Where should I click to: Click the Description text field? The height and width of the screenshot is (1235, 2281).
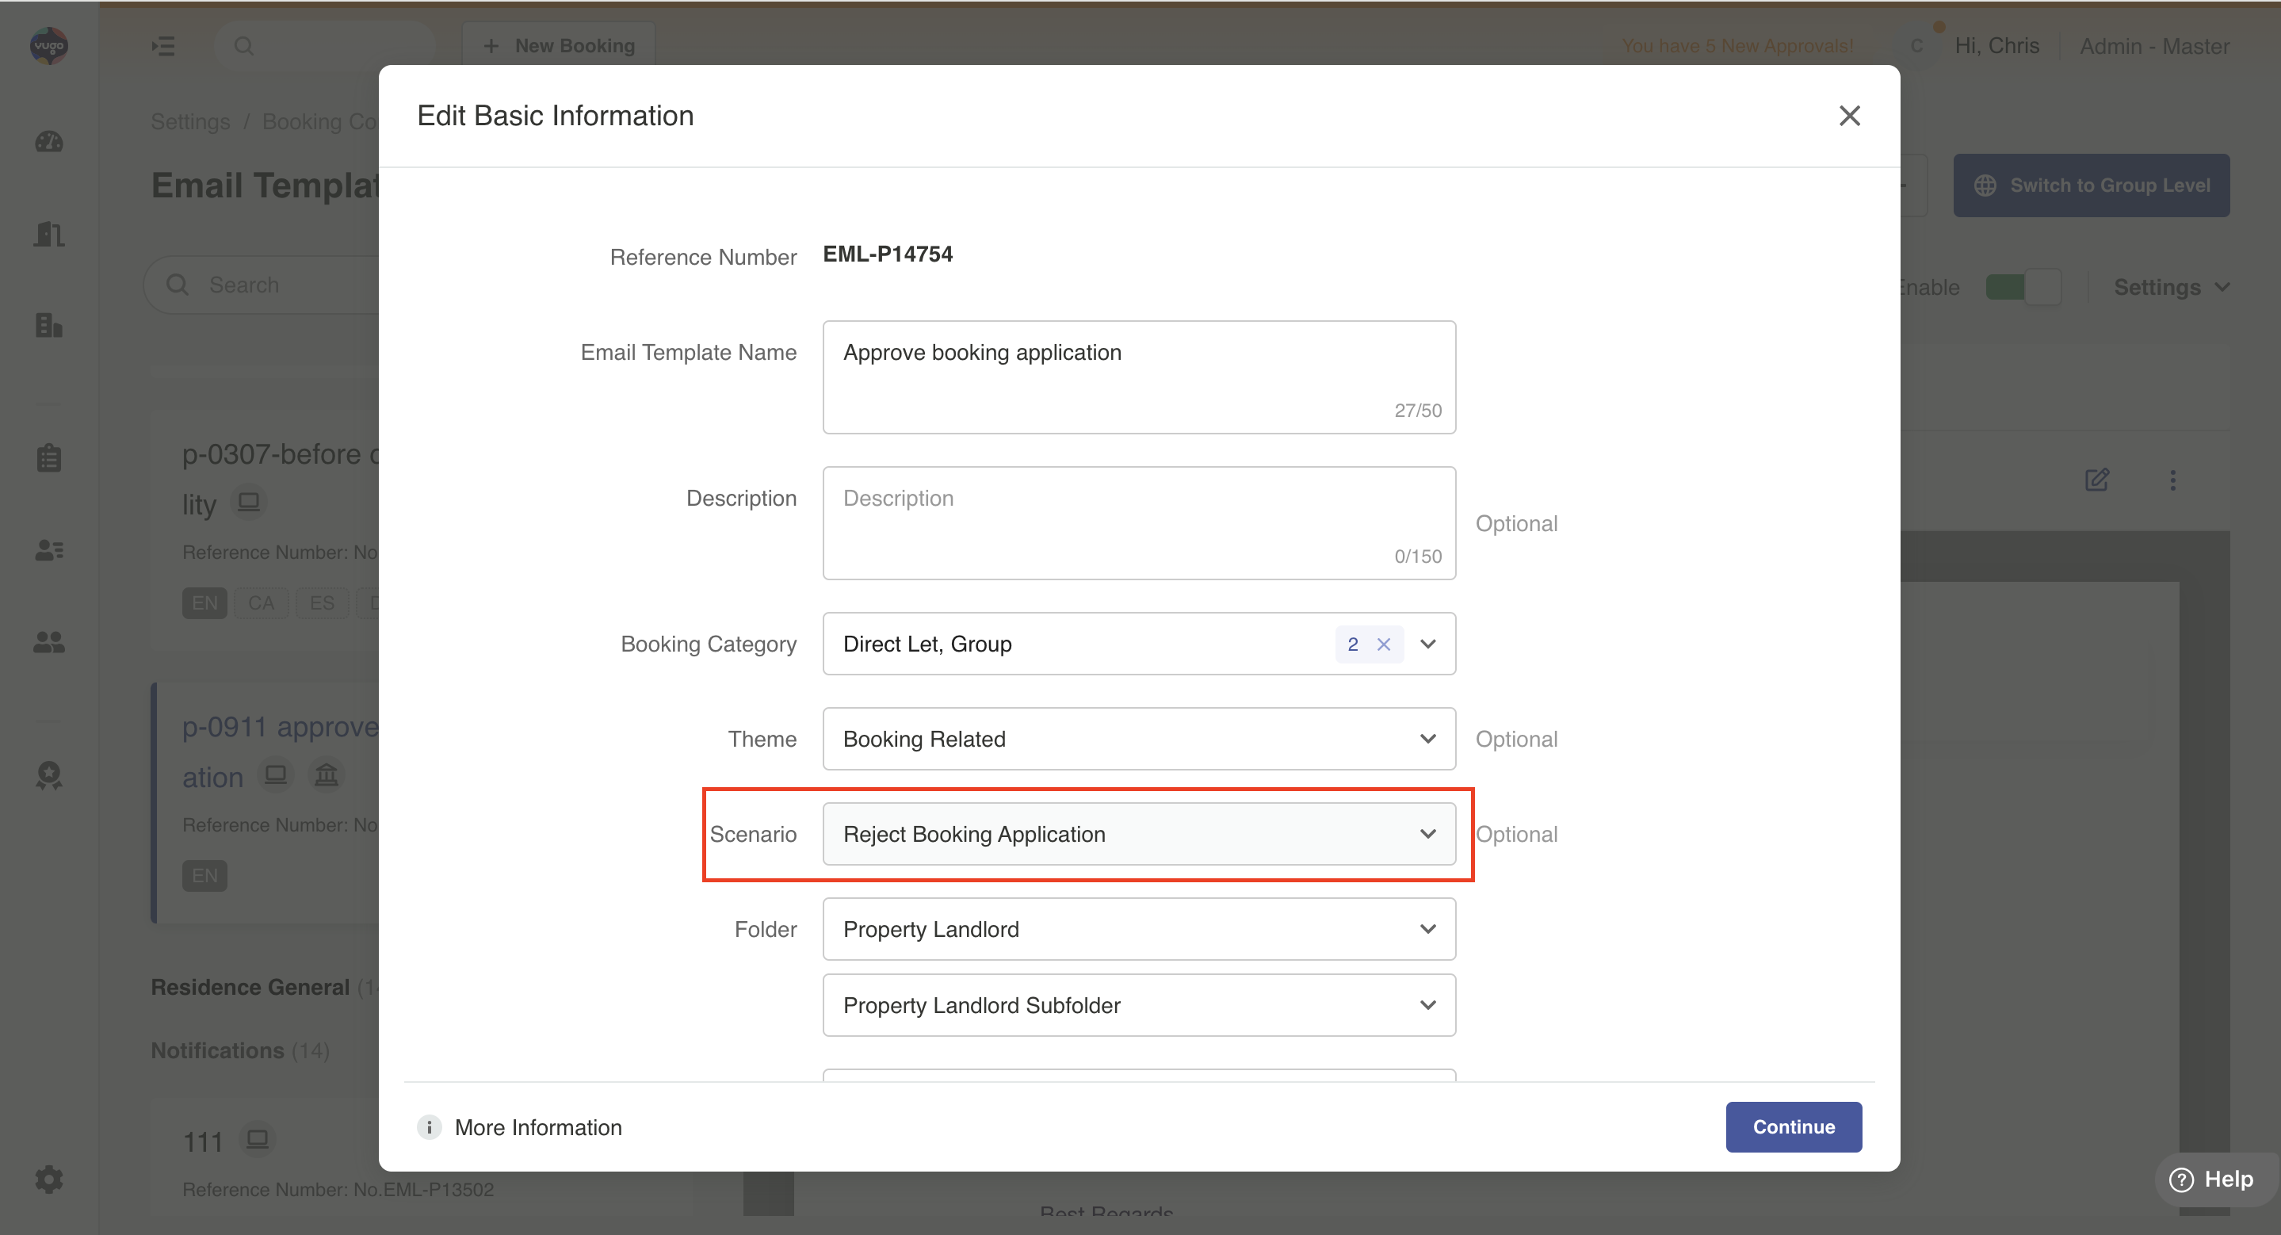(x=1139, y=522)
